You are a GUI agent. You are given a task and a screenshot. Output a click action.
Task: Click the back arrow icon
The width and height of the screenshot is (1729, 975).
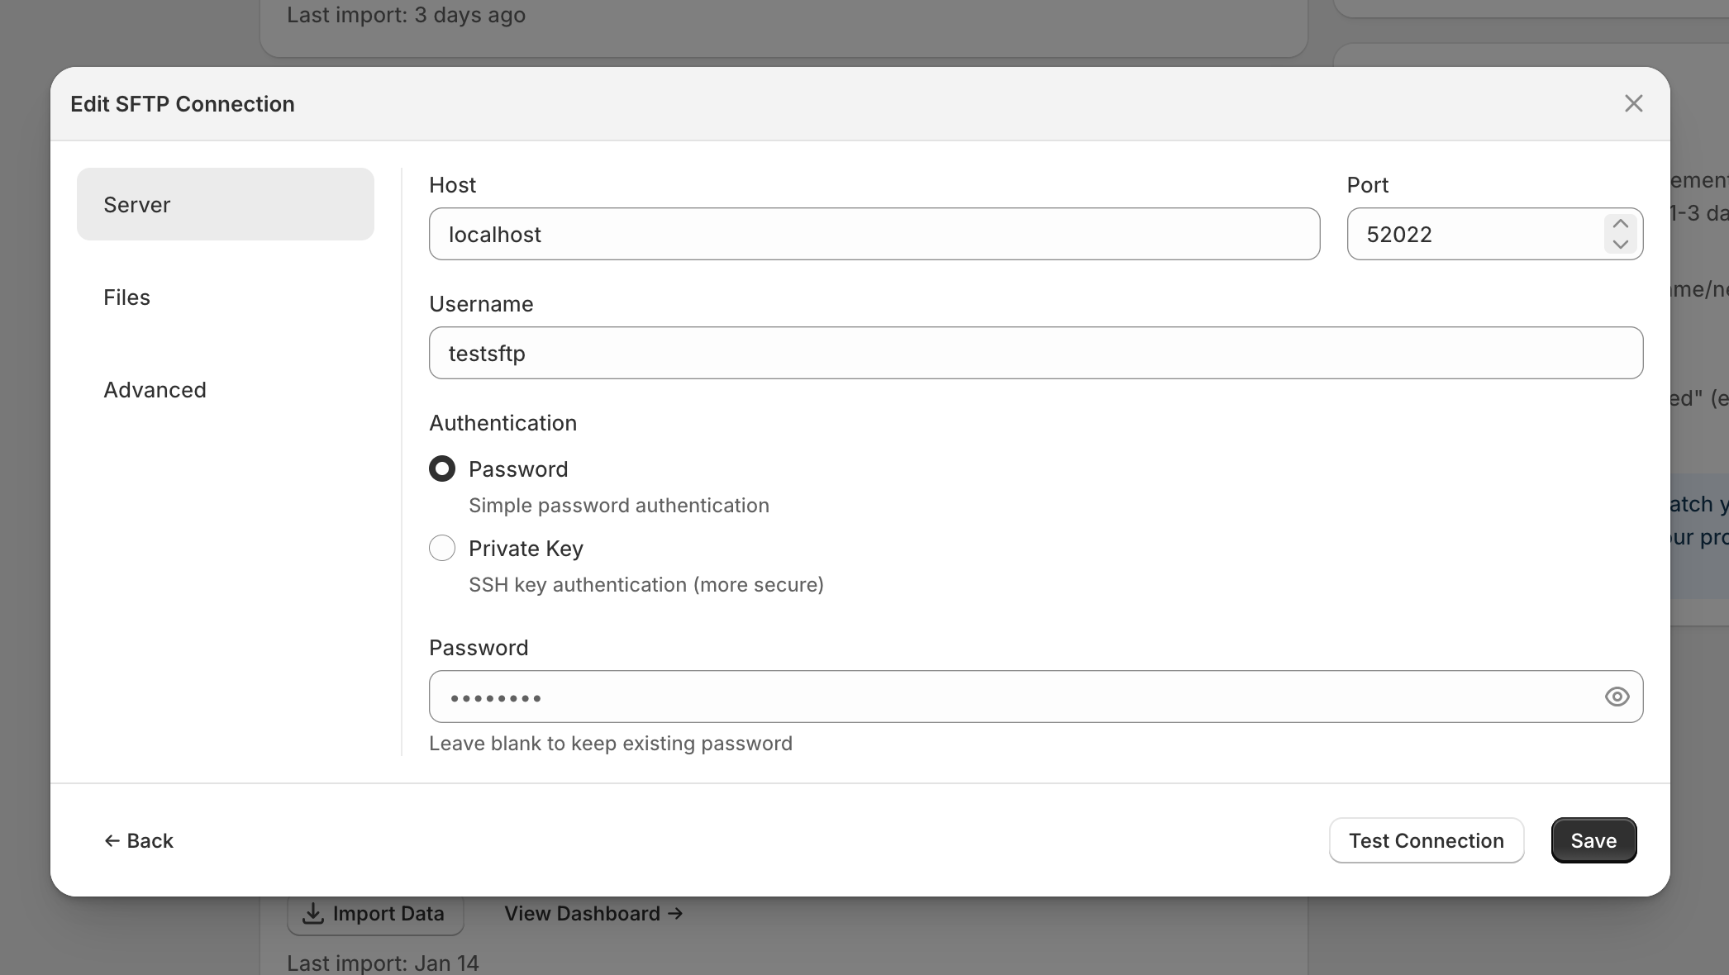(114, 840)
